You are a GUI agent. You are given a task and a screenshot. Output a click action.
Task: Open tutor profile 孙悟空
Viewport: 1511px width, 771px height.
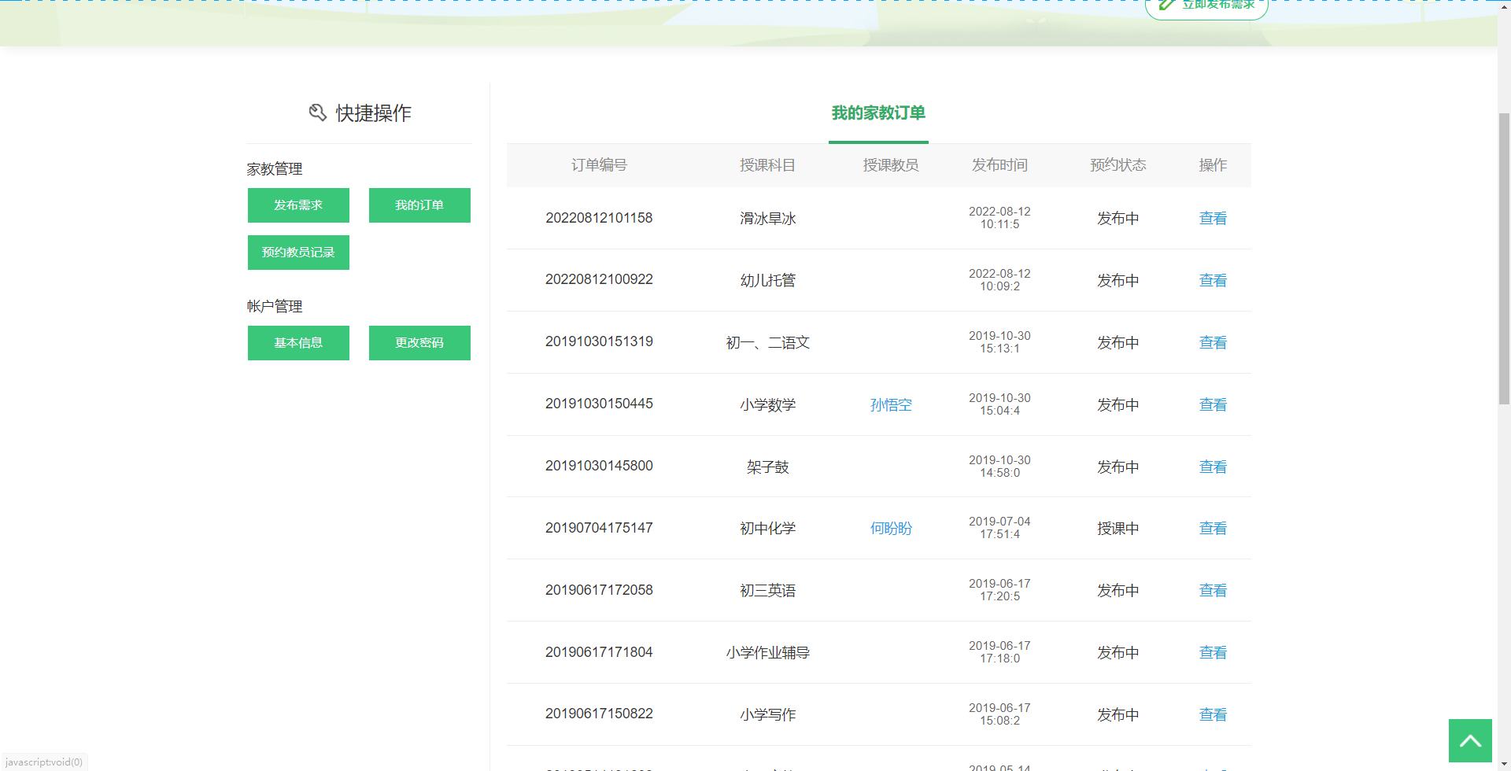(891, 405)
